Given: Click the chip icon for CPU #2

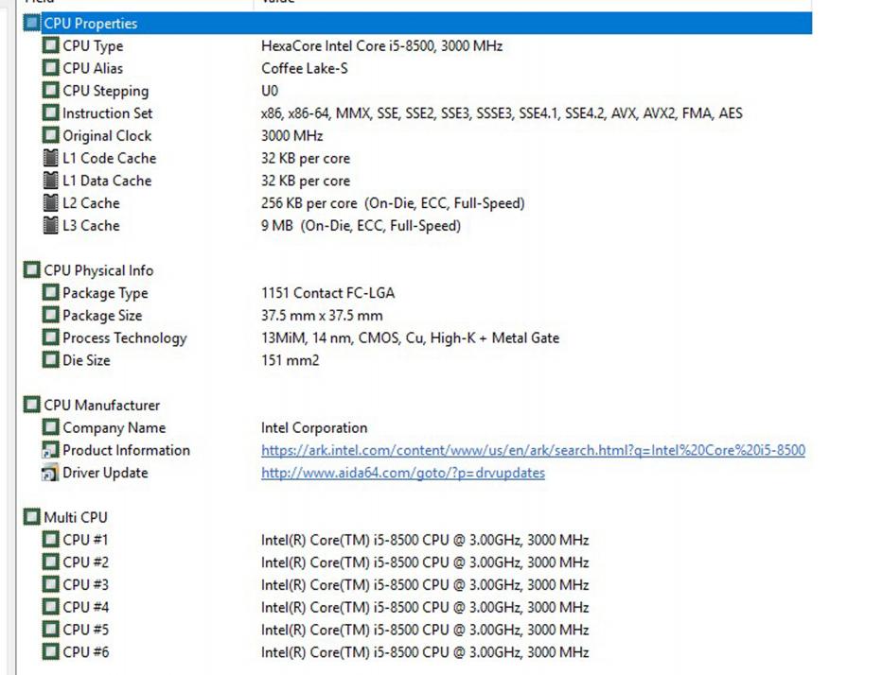Looking at the screenshot, I should (50, 562).
